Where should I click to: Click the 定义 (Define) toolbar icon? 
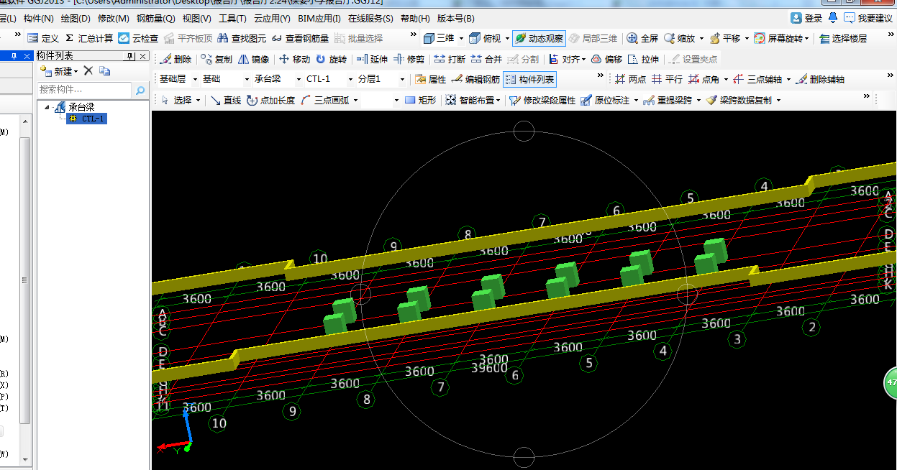tap(42, 38)
